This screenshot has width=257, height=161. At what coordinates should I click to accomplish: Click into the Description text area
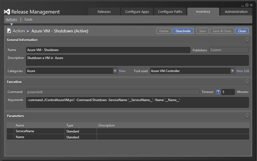[x=137, y=60]
